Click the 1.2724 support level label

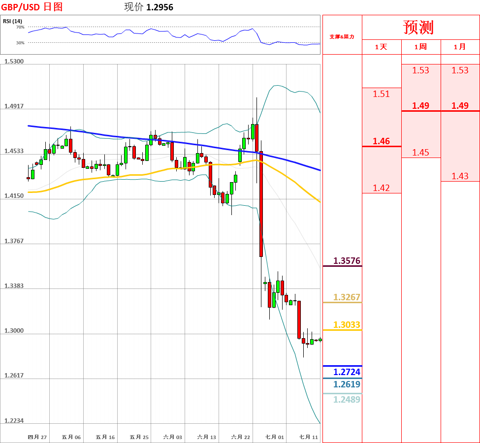[x=347, y=372]
